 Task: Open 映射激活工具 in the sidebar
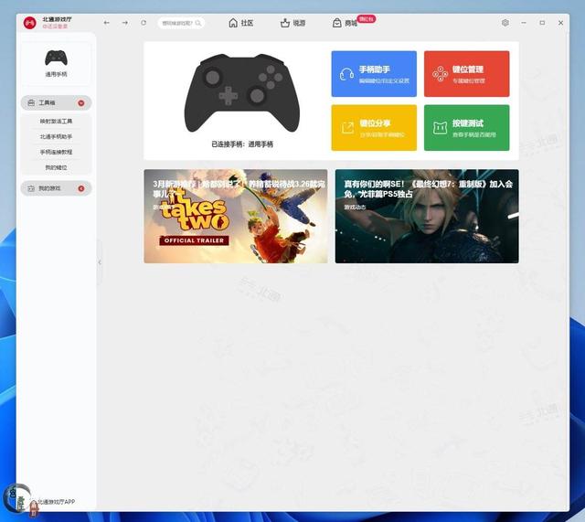(56, 122)
